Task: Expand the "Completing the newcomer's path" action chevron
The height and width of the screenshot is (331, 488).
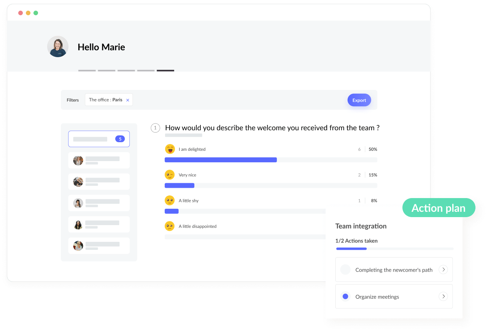Action: (x=443, y=269)
